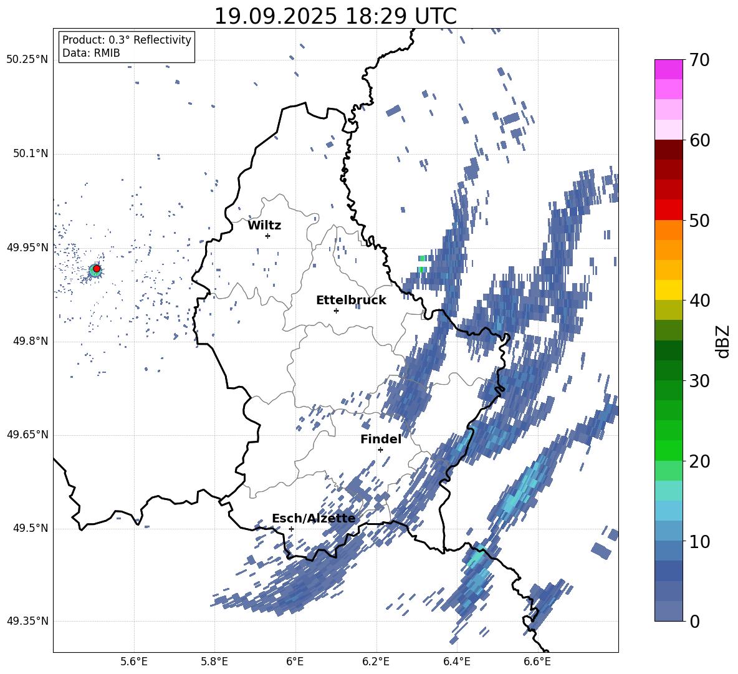Click the Wiltz location cross marker

pyautogui.click(x=268, y=236)
